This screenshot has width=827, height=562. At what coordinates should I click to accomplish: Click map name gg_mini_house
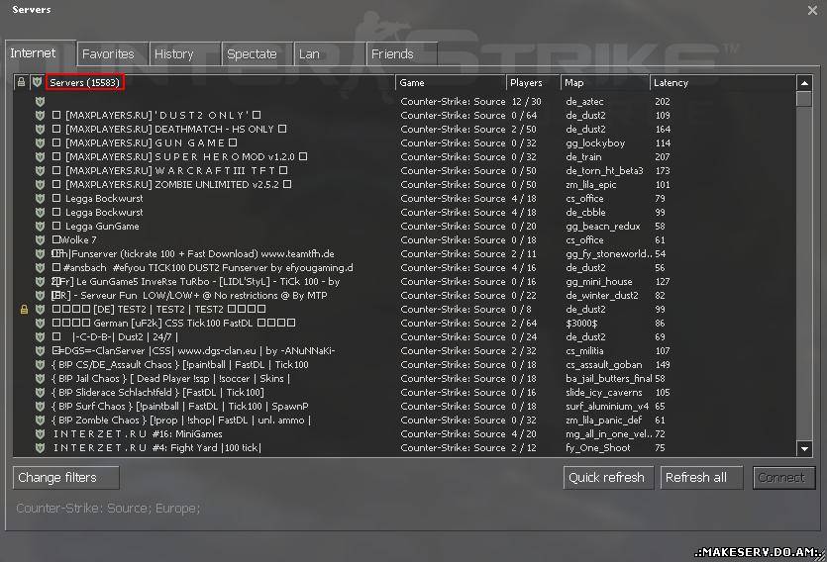click(598, 282)
